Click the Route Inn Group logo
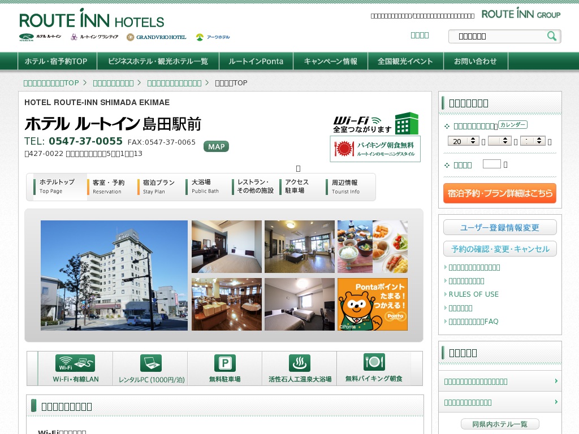 (521, 14)
